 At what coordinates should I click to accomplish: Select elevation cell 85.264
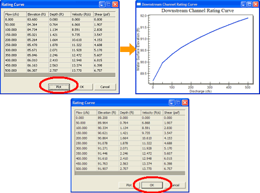pos(37,40)
